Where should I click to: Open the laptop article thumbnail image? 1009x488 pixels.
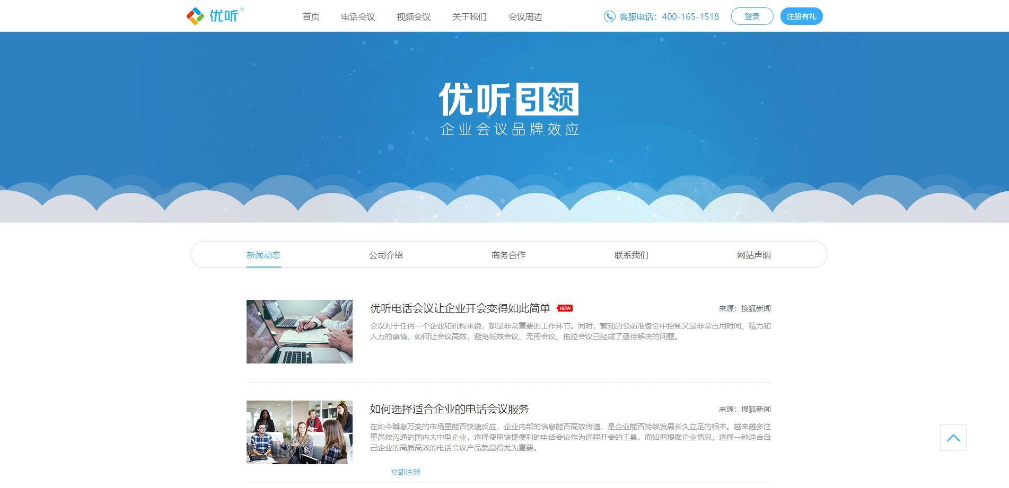300,332
